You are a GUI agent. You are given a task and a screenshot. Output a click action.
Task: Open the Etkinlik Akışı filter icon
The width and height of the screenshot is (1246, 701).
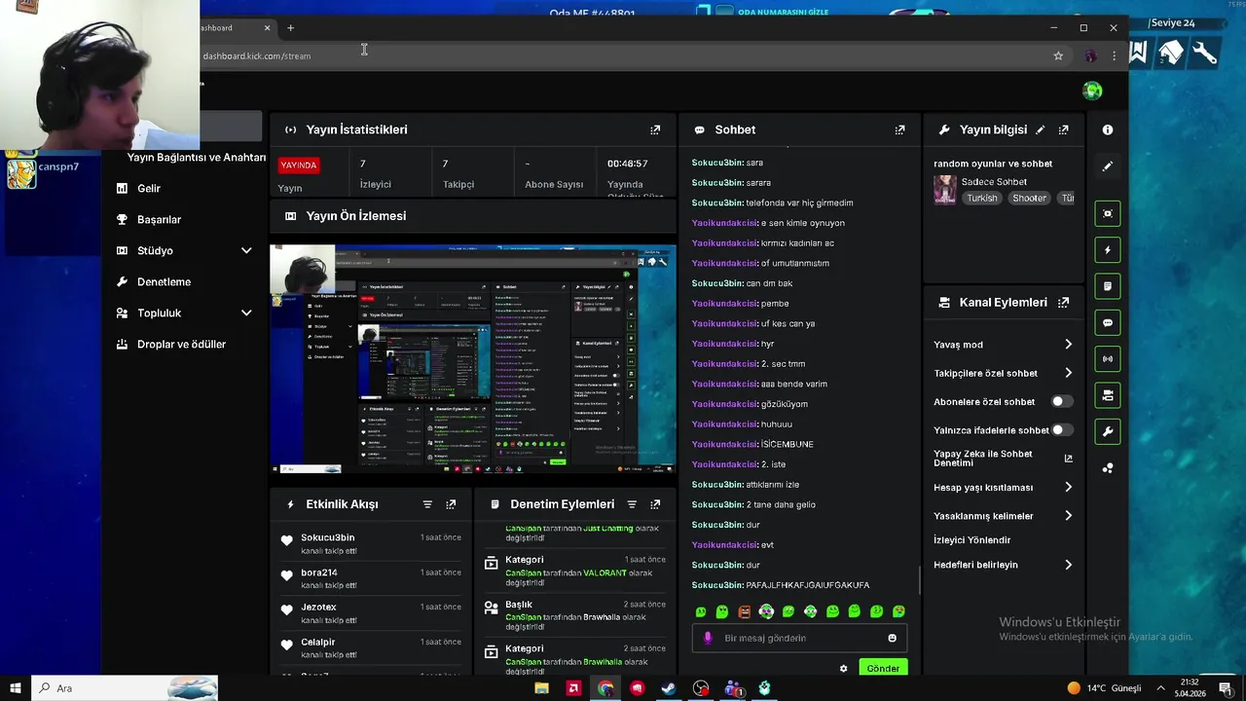[x=427, y=504]
